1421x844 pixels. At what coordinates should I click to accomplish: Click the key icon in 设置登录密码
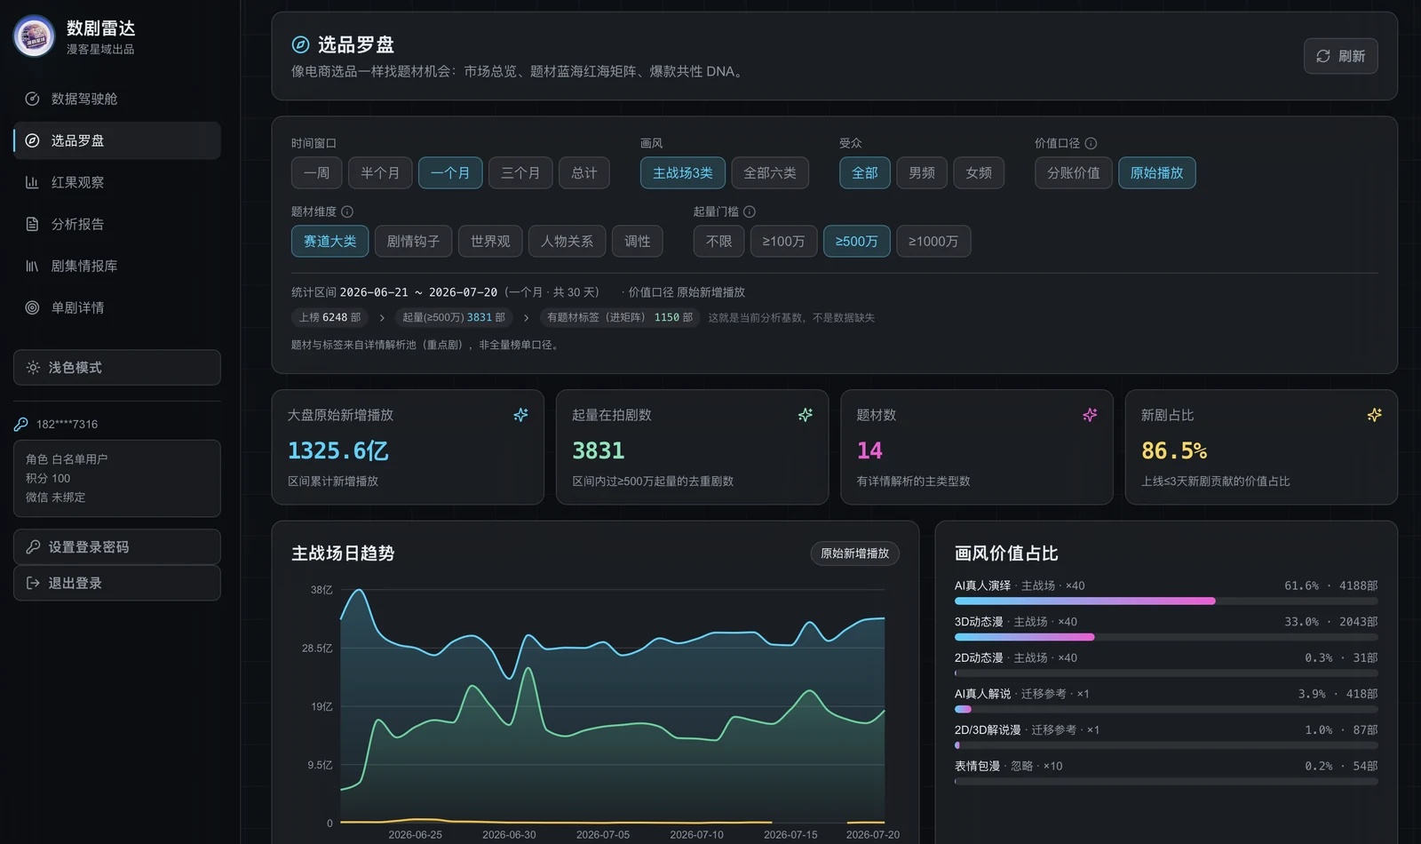pyautogui.click(x=33, y=546)
